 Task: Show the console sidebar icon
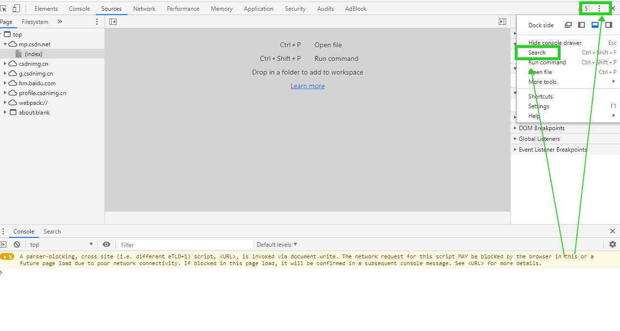[x=3, y=244]
